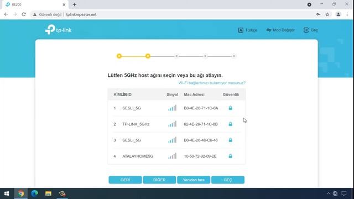The height and width of the screenshot is (199, 354).
Task: Click the saved passwords key icon
Action: pos(319,14)
